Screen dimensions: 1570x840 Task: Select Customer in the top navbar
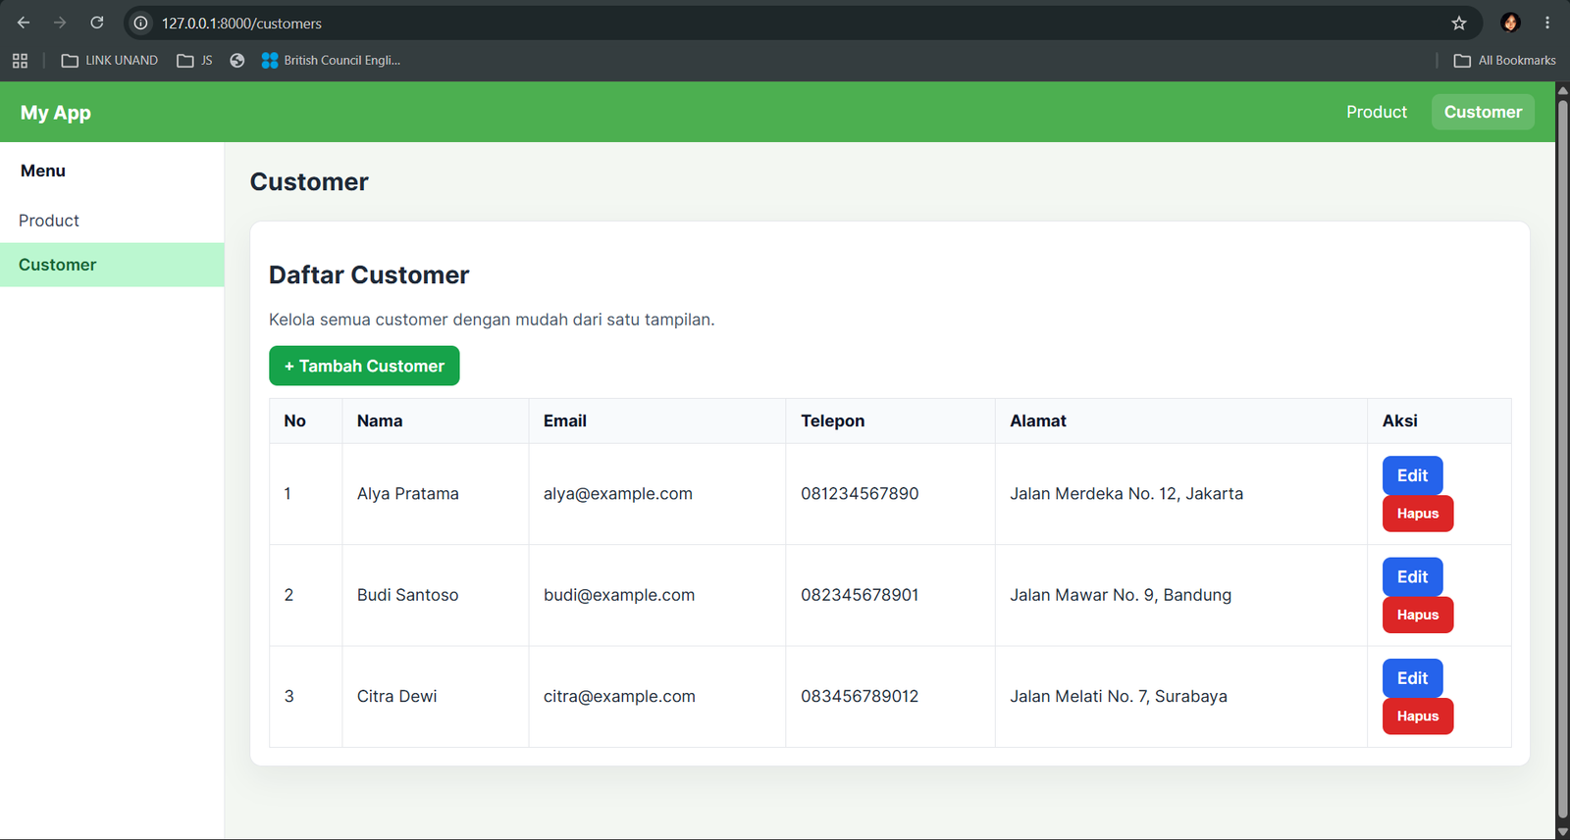coord(1483,112)
